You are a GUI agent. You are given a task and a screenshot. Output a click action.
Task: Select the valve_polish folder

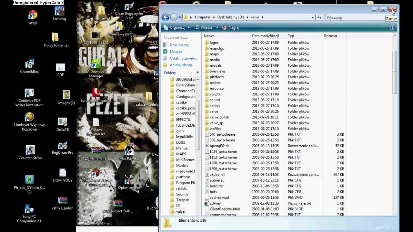[x=219, y=117]
